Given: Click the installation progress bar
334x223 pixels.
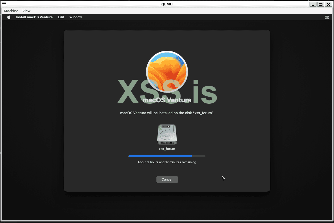Looking at the screenshot, I should coord(167,156).
